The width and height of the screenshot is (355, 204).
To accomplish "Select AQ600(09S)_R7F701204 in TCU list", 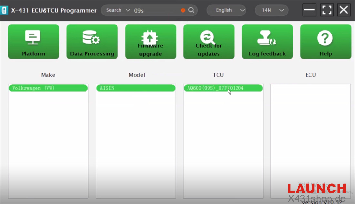I will 223,88.
